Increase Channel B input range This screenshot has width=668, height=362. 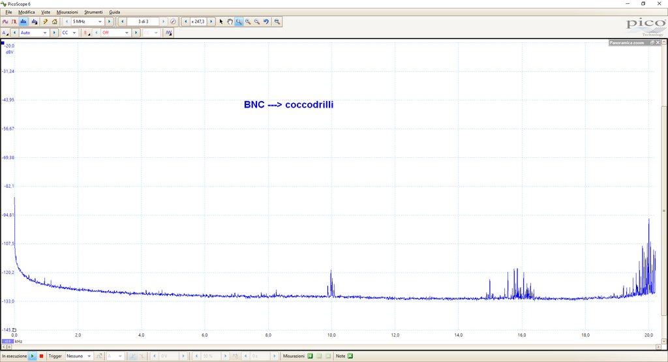coord(136,33)
